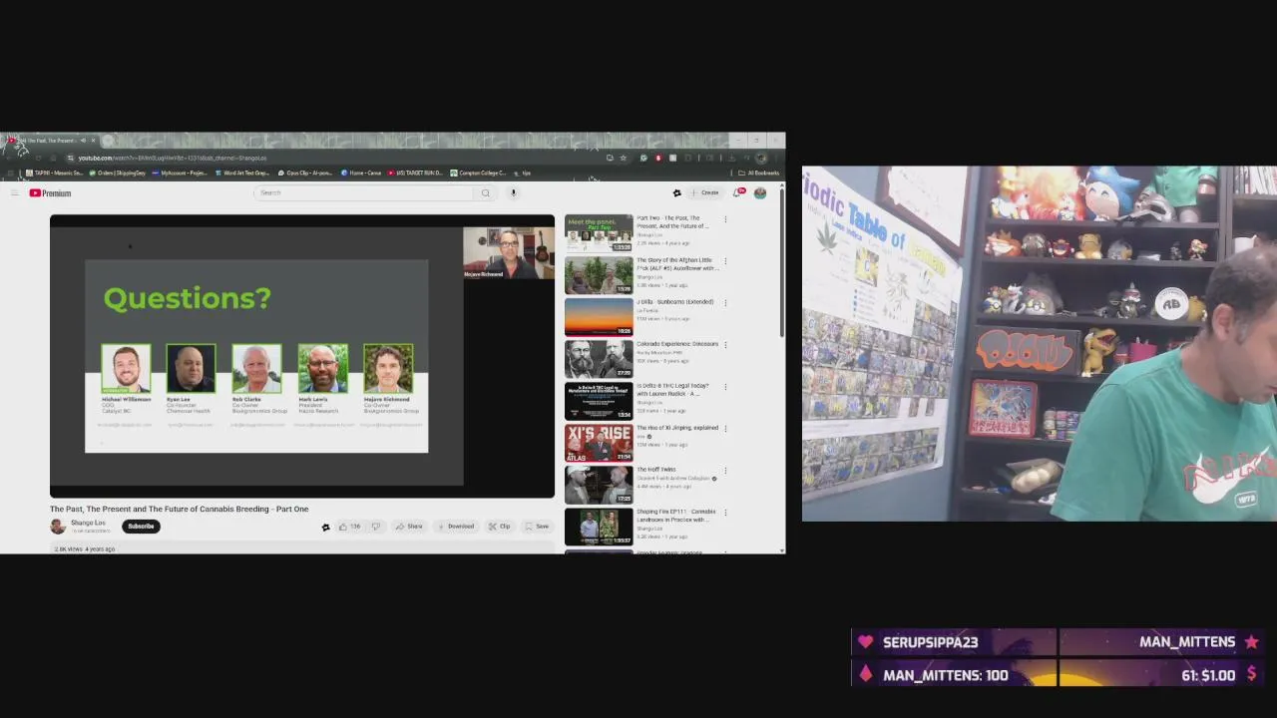
Task: Open Home - Canva bookmark
Action: pos(361,173)
